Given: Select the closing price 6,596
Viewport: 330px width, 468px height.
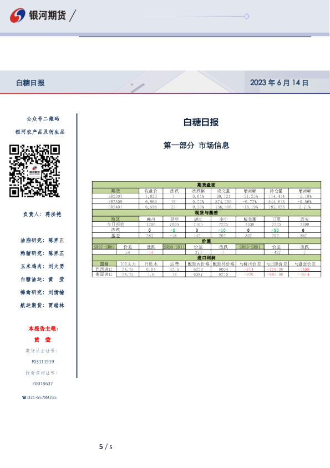Looking at the screenshot, I should (x=151, y=207).
